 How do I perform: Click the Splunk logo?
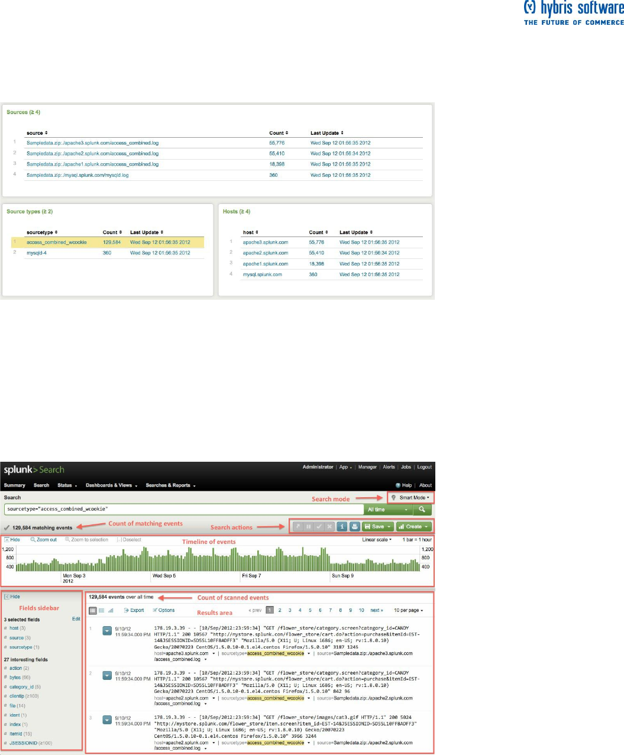coord(34,469)
